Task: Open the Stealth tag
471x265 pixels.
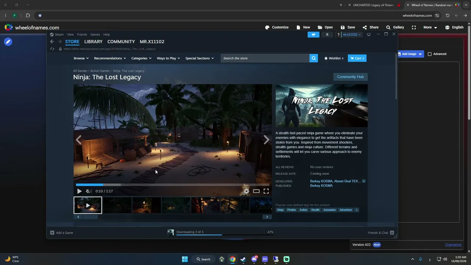Action: click(x=315, y=210)
